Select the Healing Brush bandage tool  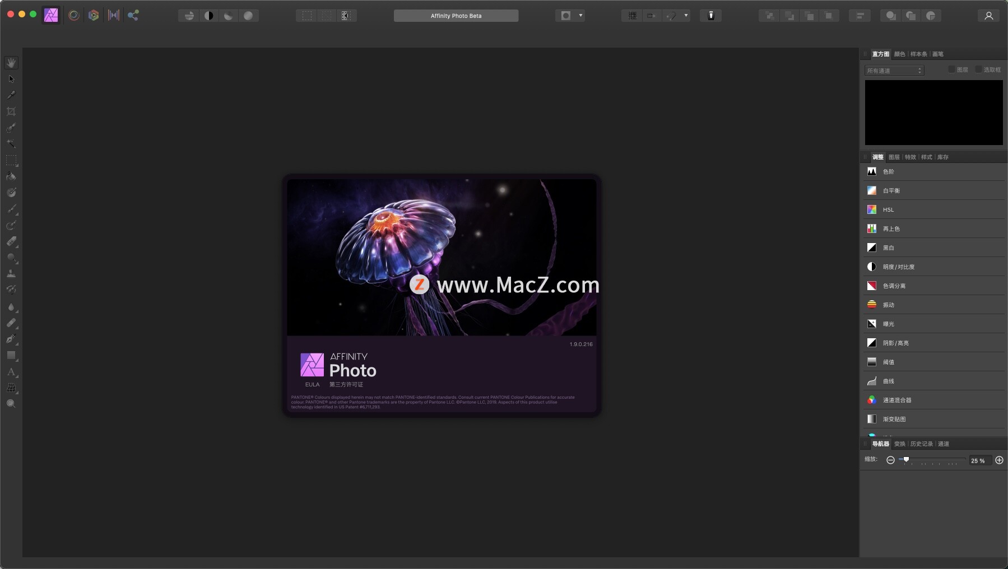click(x=11, y=323)
